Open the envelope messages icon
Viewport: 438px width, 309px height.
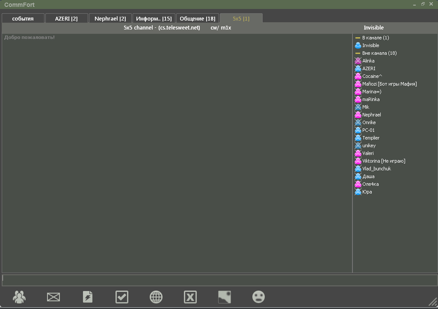[x=53, y=297]
